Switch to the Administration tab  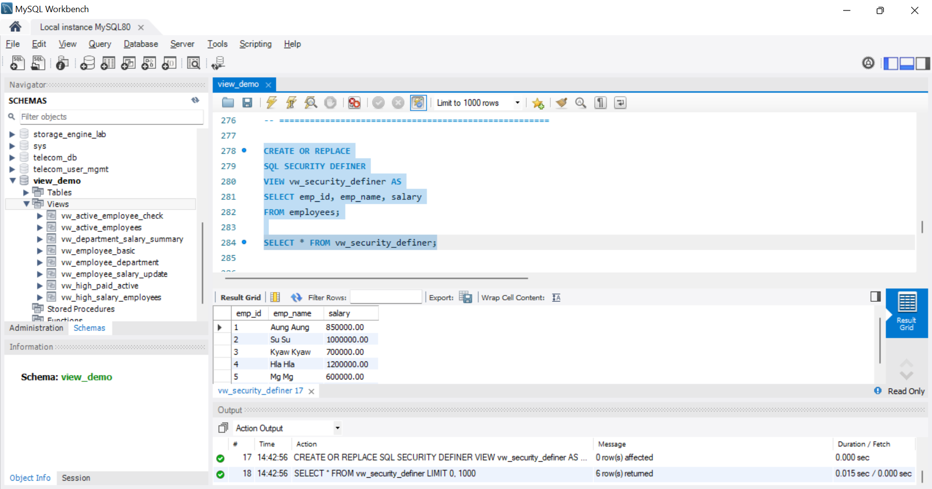[x=36, y=328]
